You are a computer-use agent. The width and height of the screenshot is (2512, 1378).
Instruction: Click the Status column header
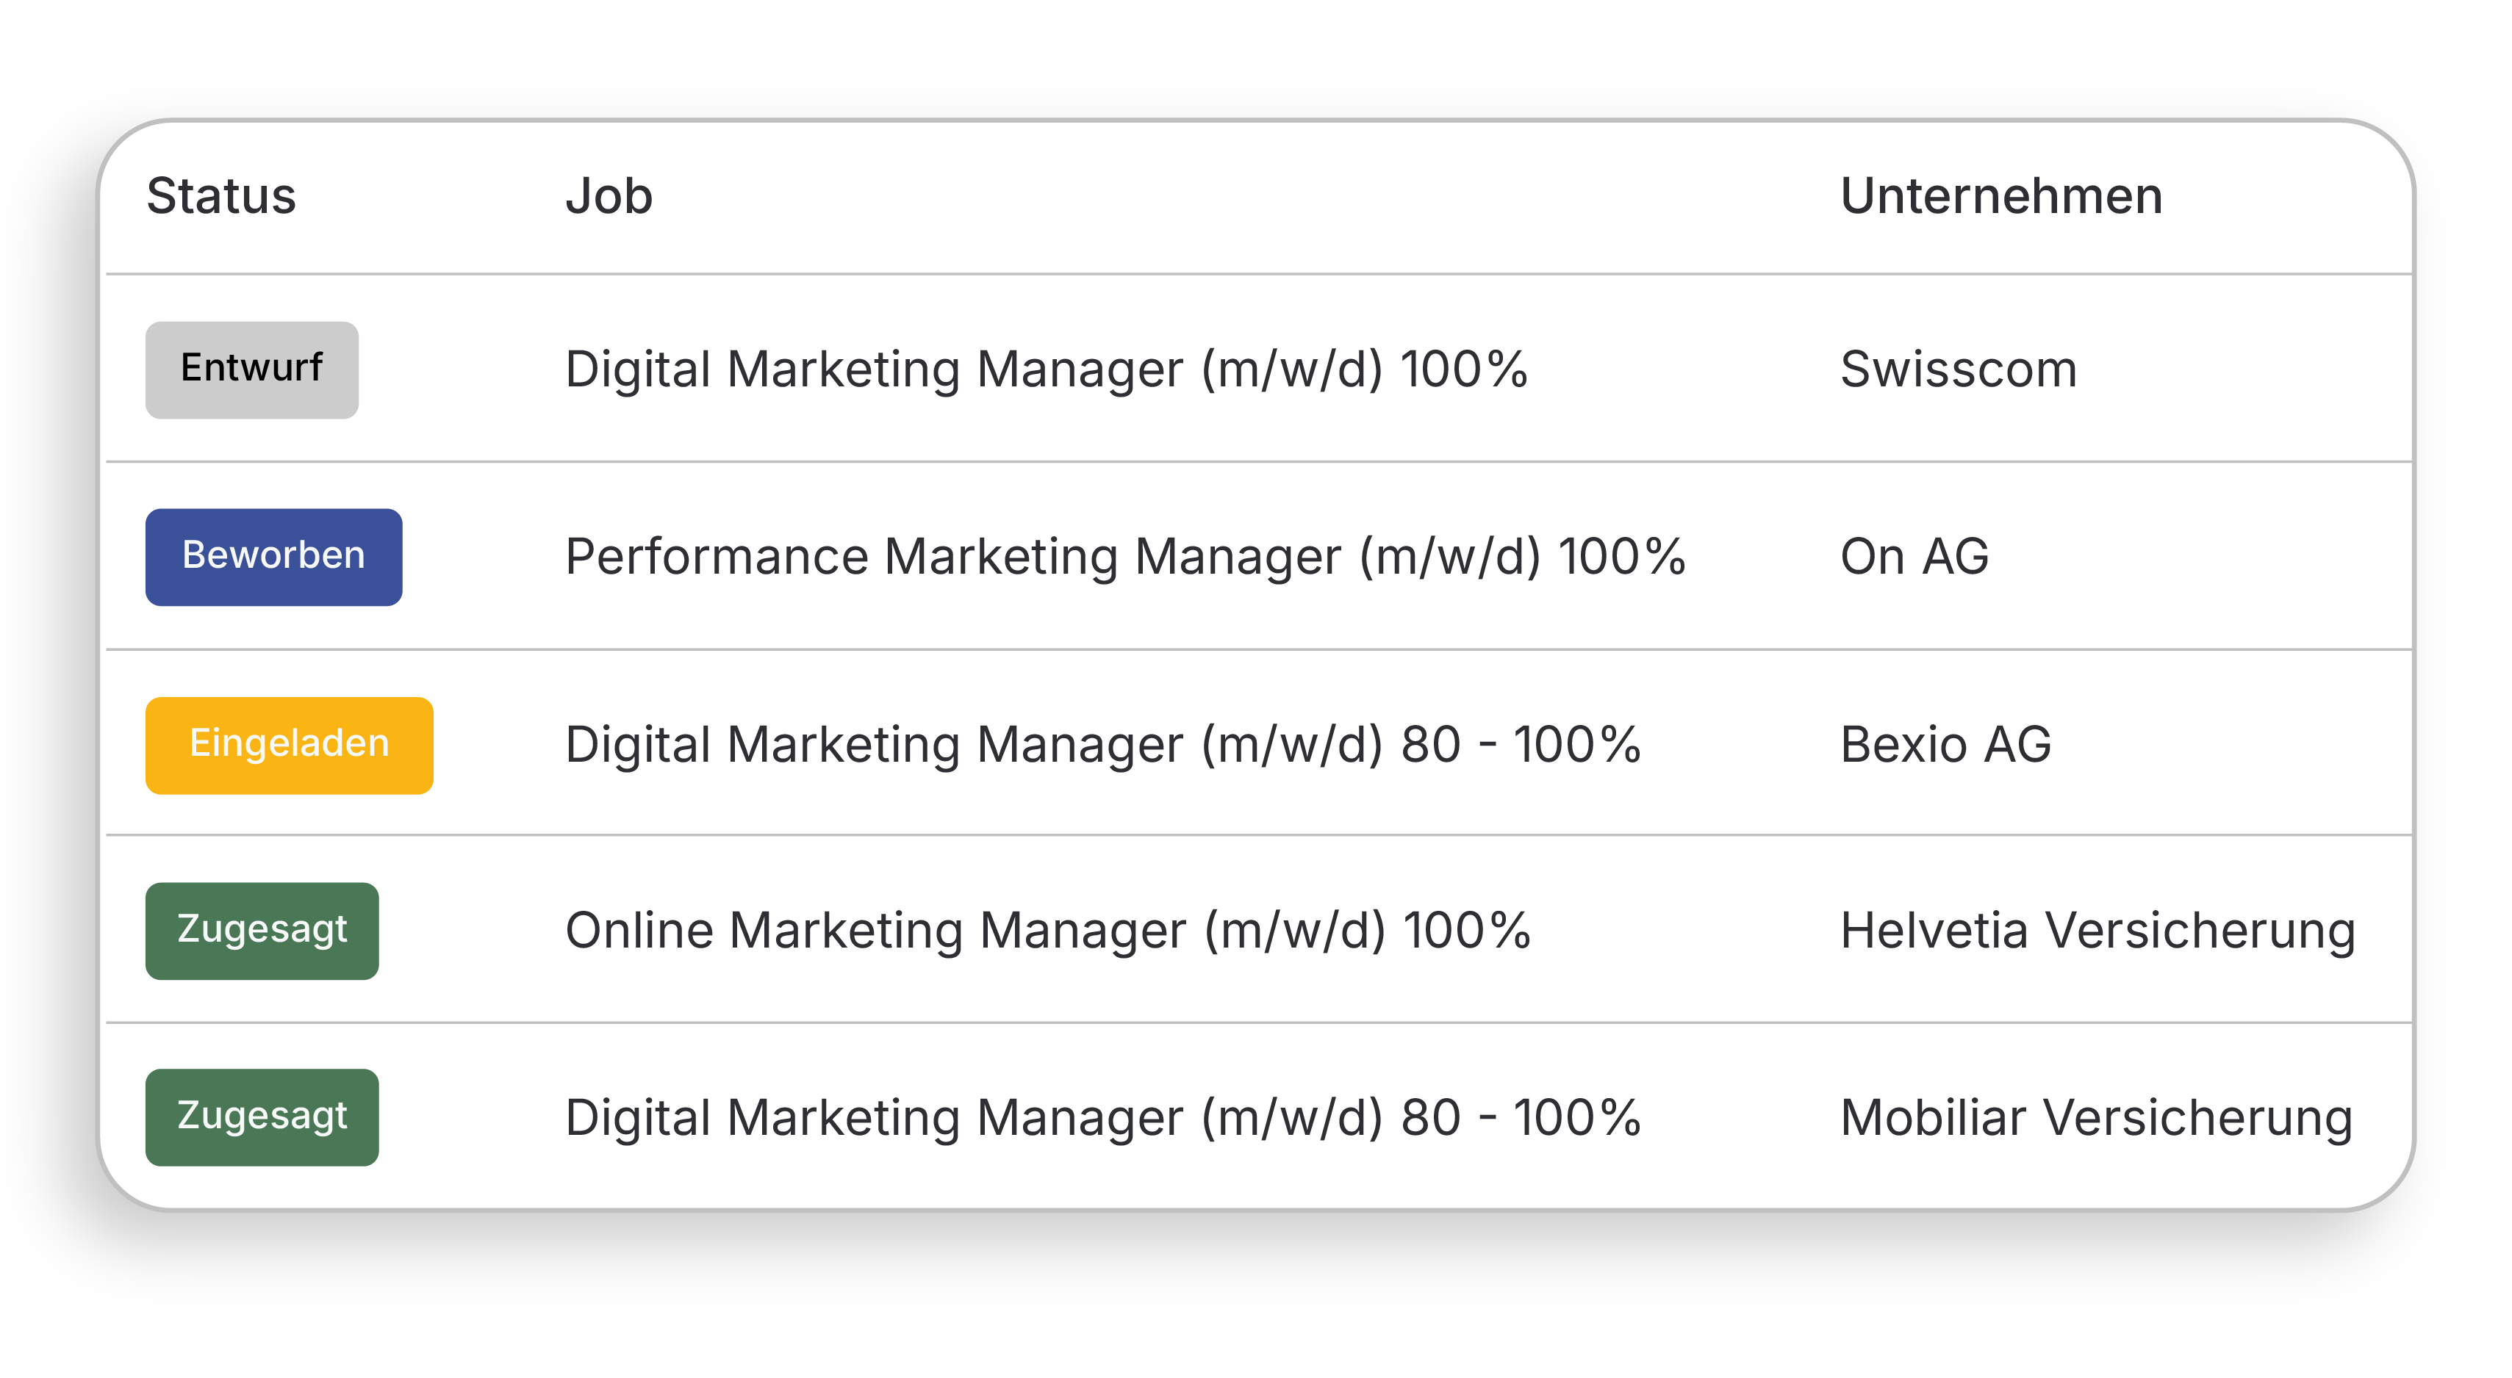[223, 197]
